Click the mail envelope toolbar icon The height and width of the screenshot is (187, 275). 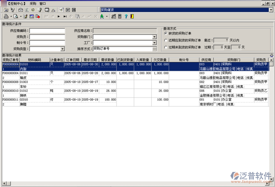click(x=21, y=10)
